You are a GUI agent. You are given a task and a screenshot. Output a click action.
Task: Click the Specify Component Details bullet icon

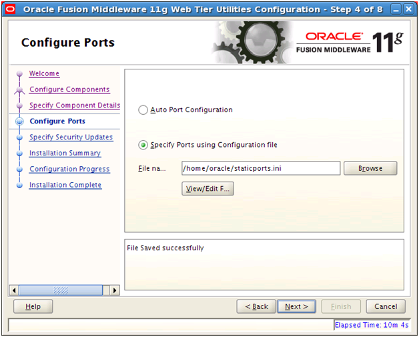pyautogui.click(x=19, y=105)
